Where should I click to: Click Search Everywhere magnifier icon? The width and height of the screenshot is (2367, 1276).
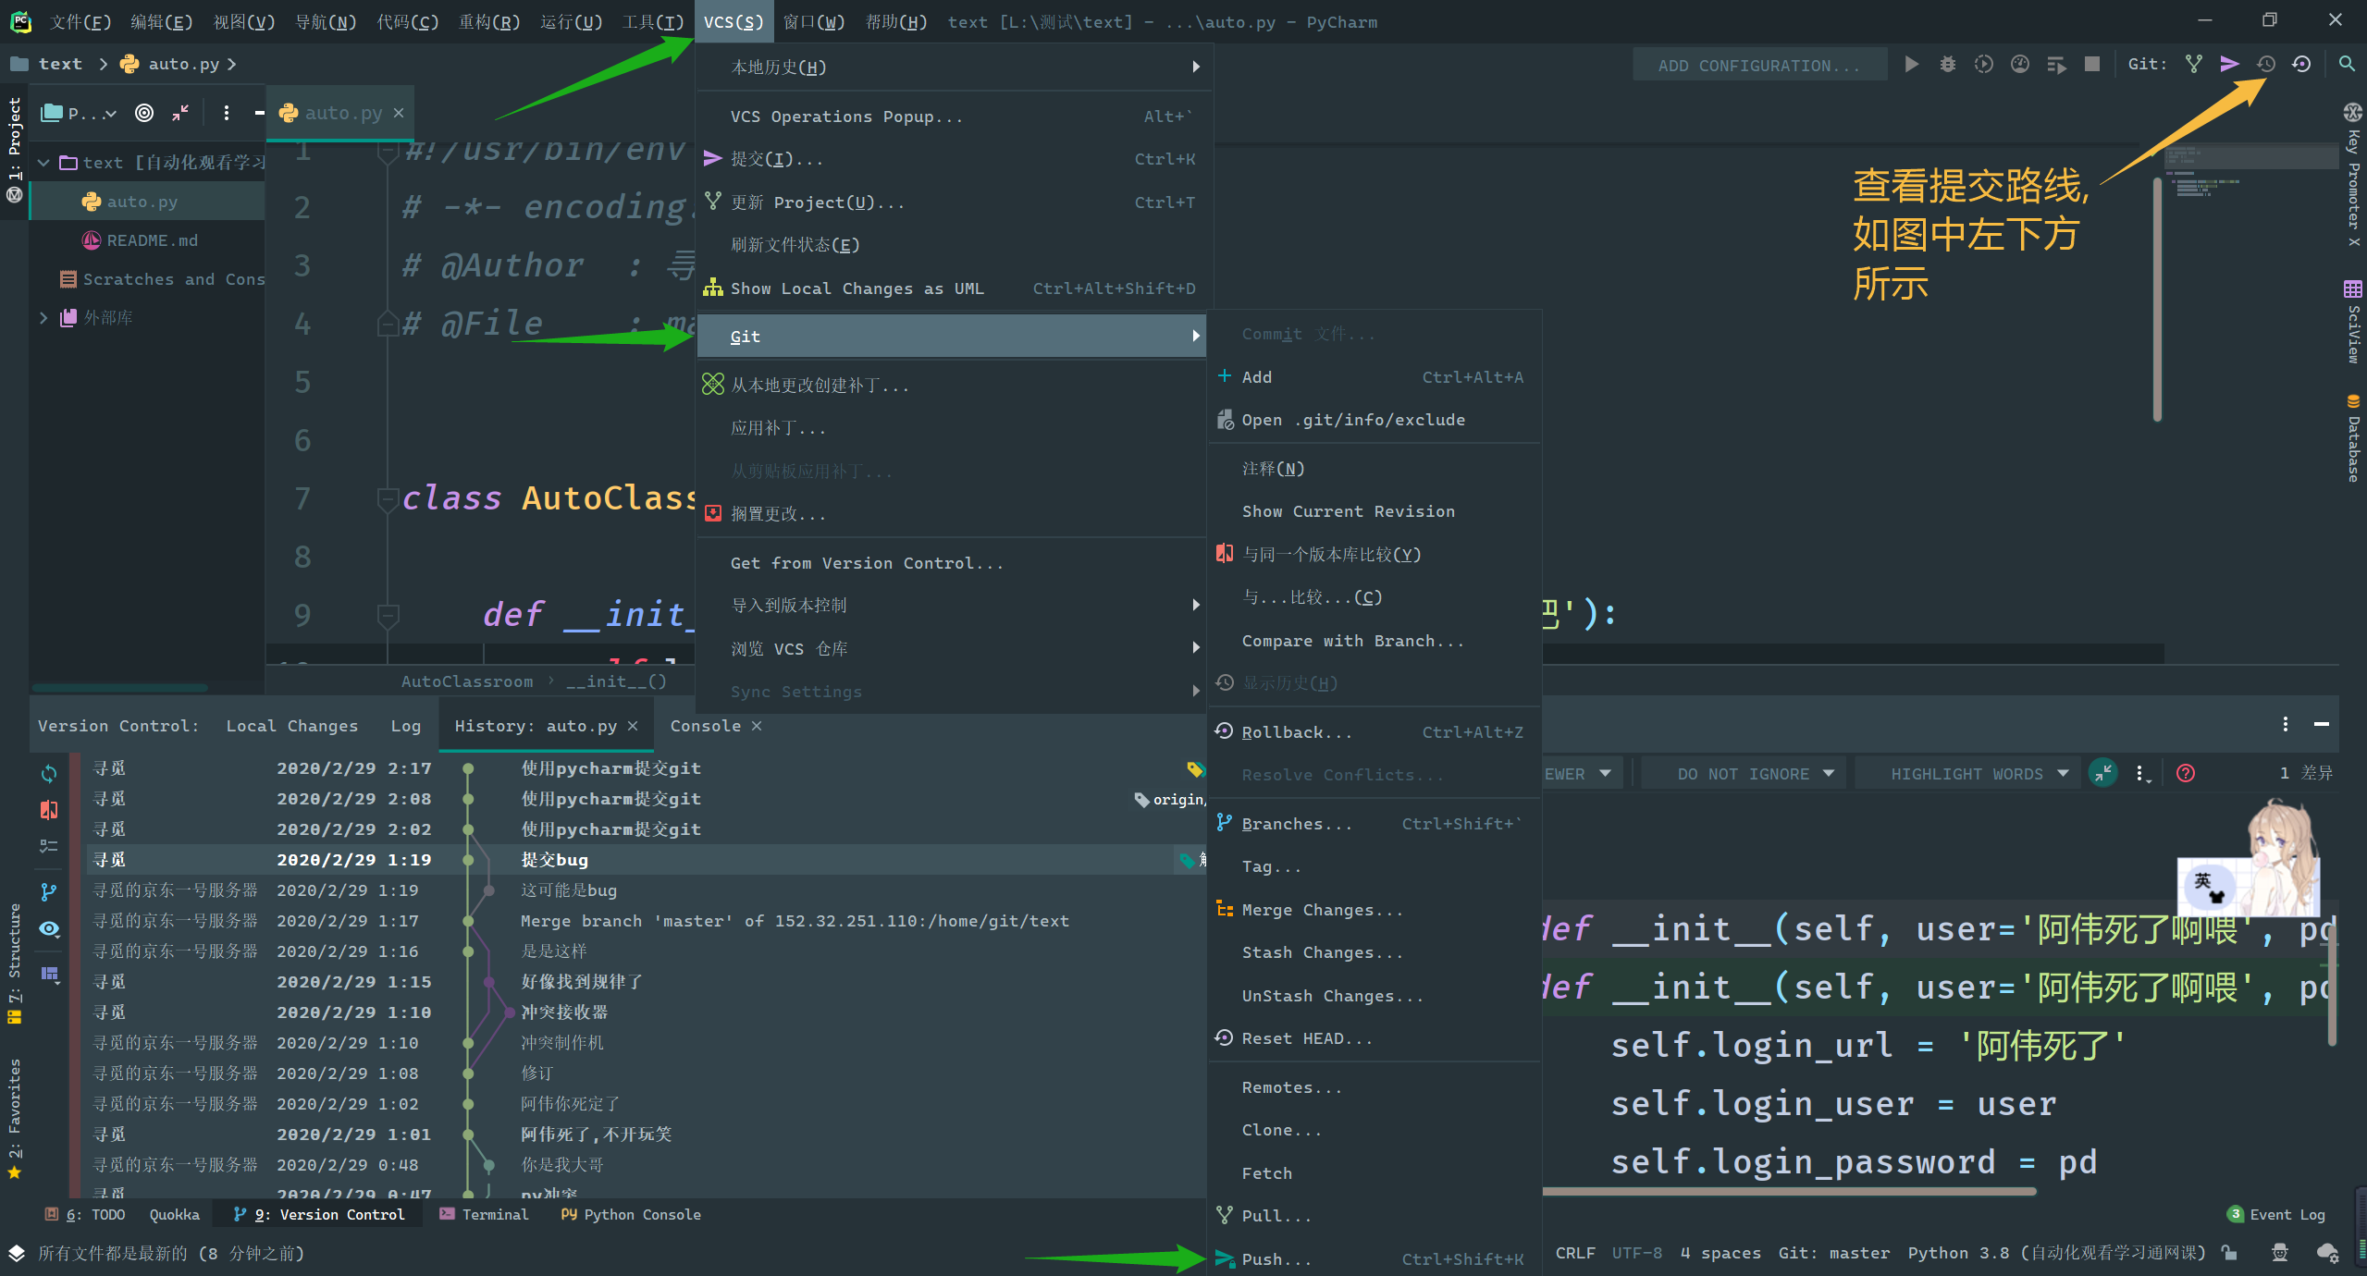[x=2346, y=64]
